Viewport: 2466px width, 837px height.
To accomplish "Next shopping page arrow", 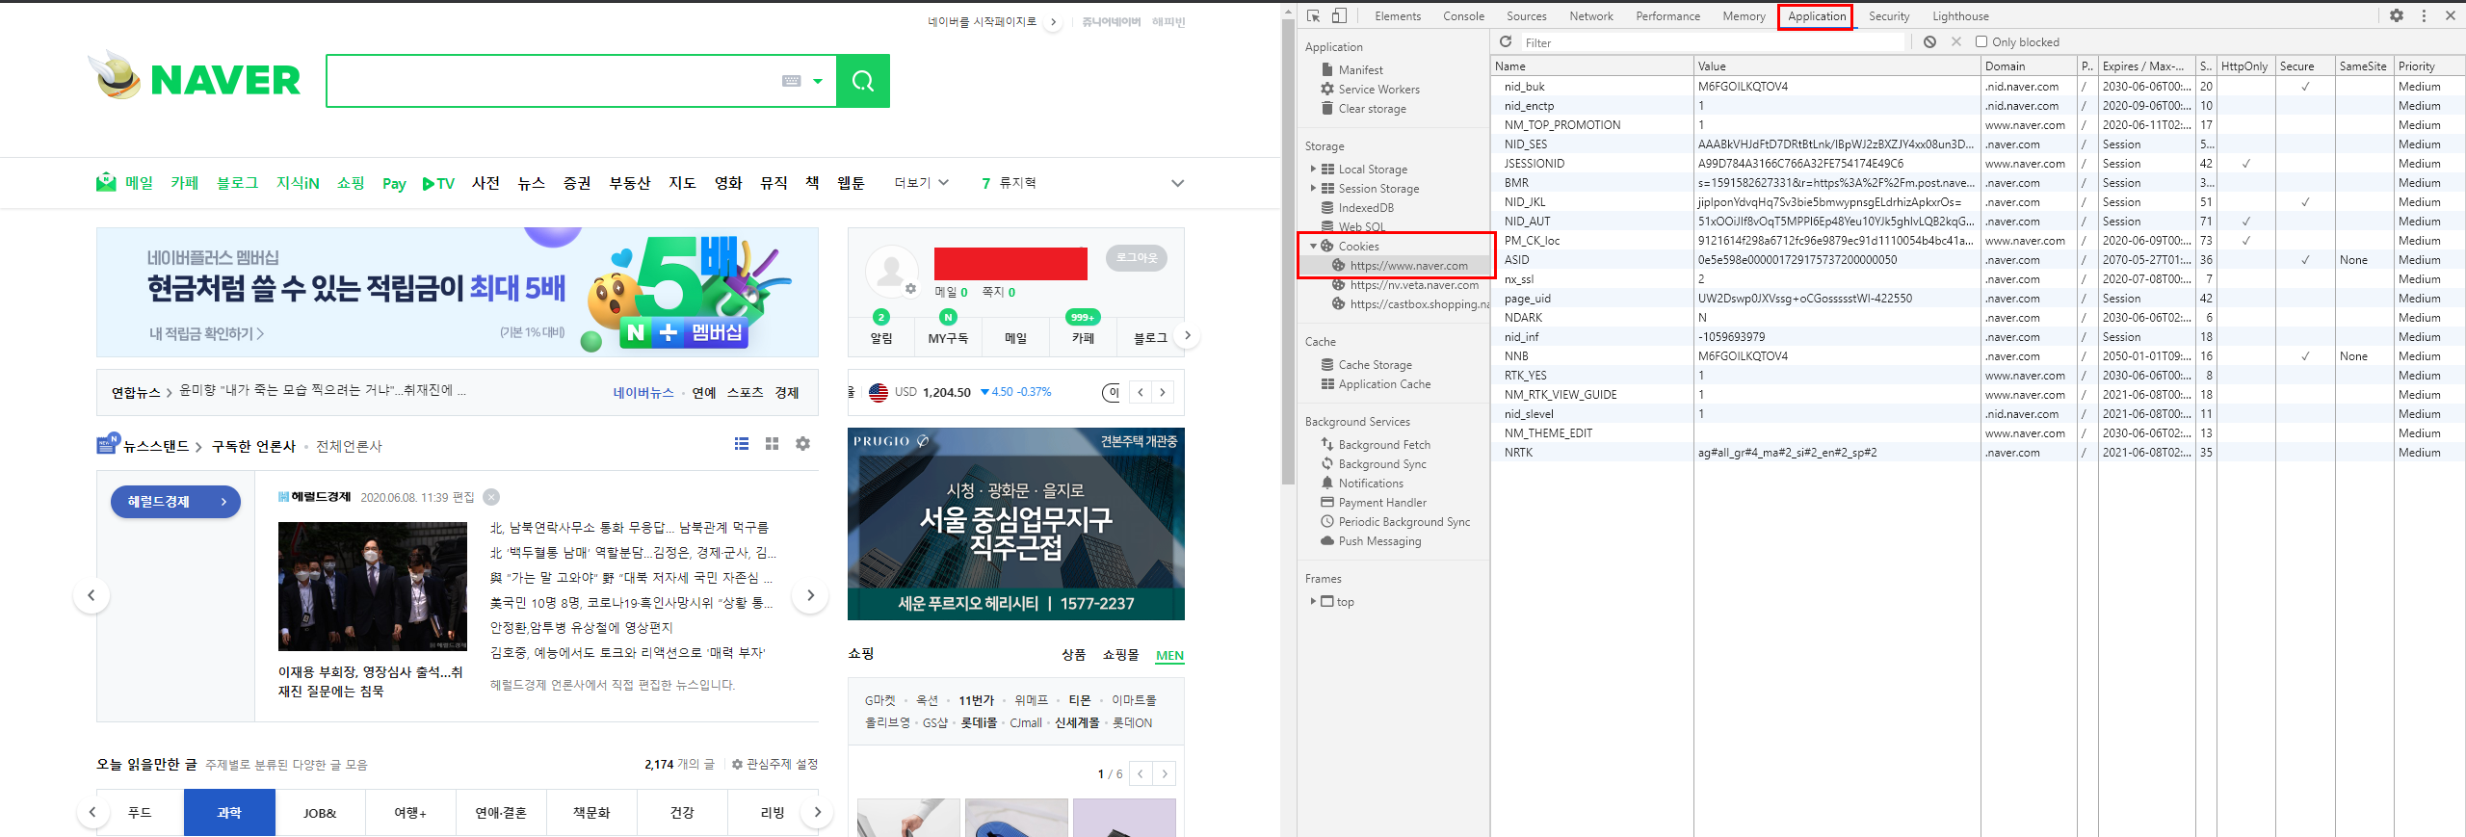I will 1165,773.
